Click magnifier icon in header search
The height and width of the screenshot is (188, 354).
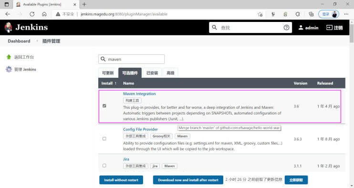[x=215, y=28]
